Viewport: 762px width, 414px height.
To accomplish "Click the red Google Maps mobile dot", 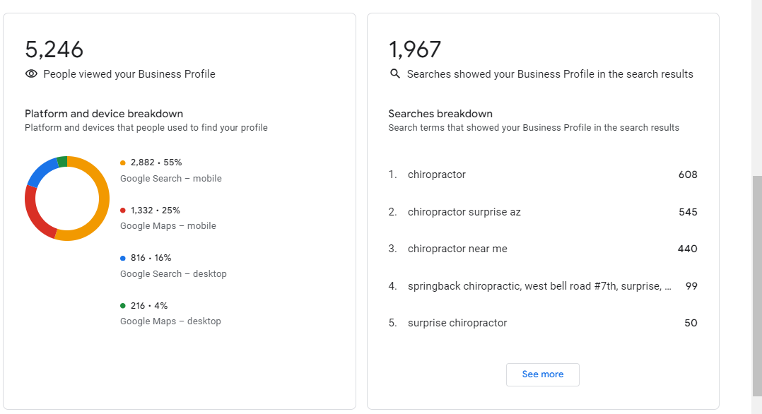I will (x=123, y=211).
